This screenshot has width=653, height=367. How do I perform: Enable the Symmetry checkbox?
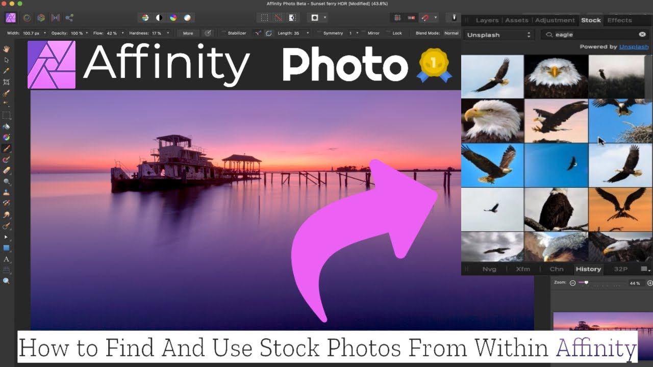coord(319,33)
